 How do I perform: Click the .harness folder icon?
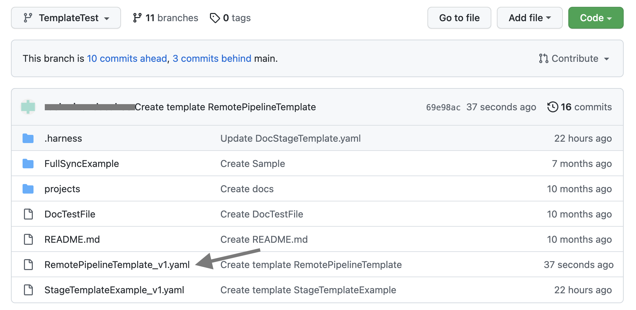[28, 138]
